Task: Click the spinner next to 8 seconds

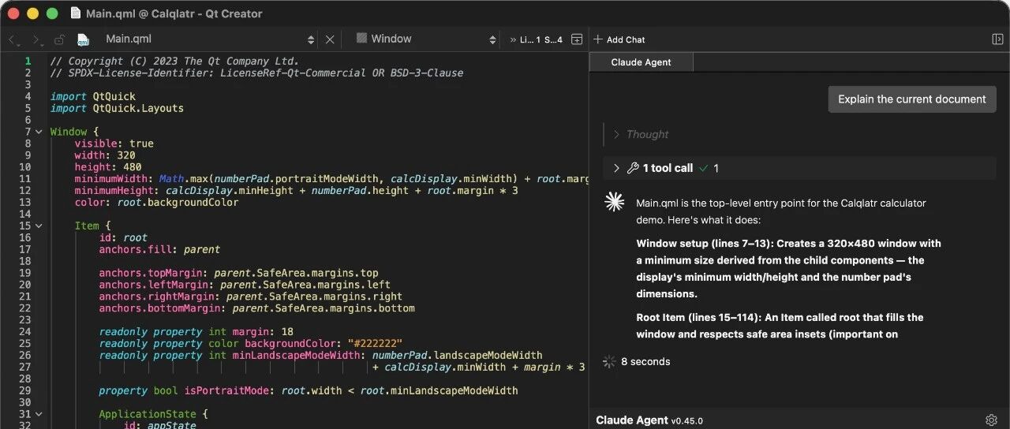Action: 609,362
